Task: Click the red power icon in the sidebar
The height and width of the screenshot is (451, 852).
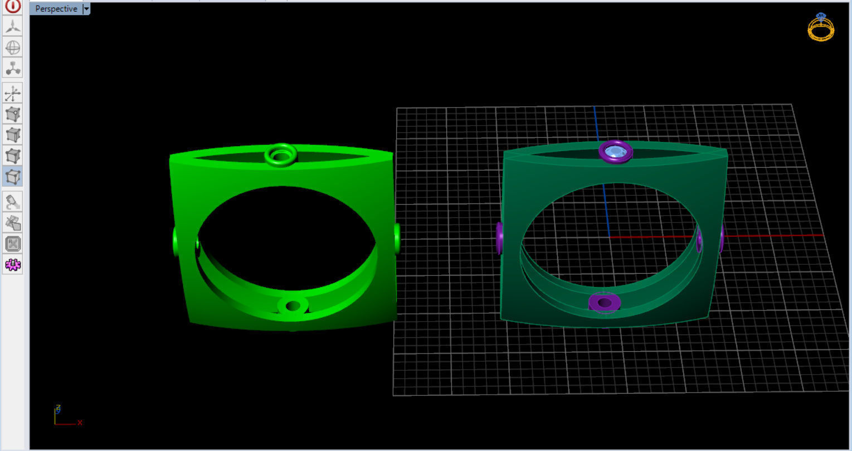Action: 13,6
